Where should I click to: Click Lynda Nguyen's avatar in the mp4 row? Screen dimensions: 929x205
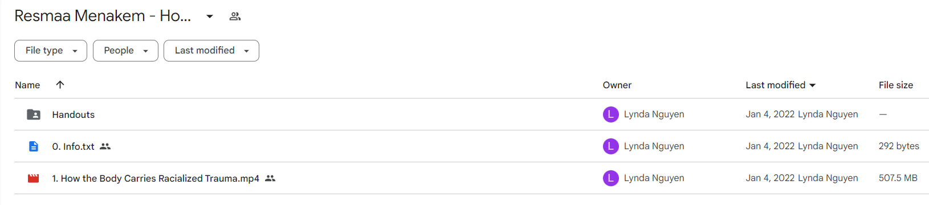(610, 178)
